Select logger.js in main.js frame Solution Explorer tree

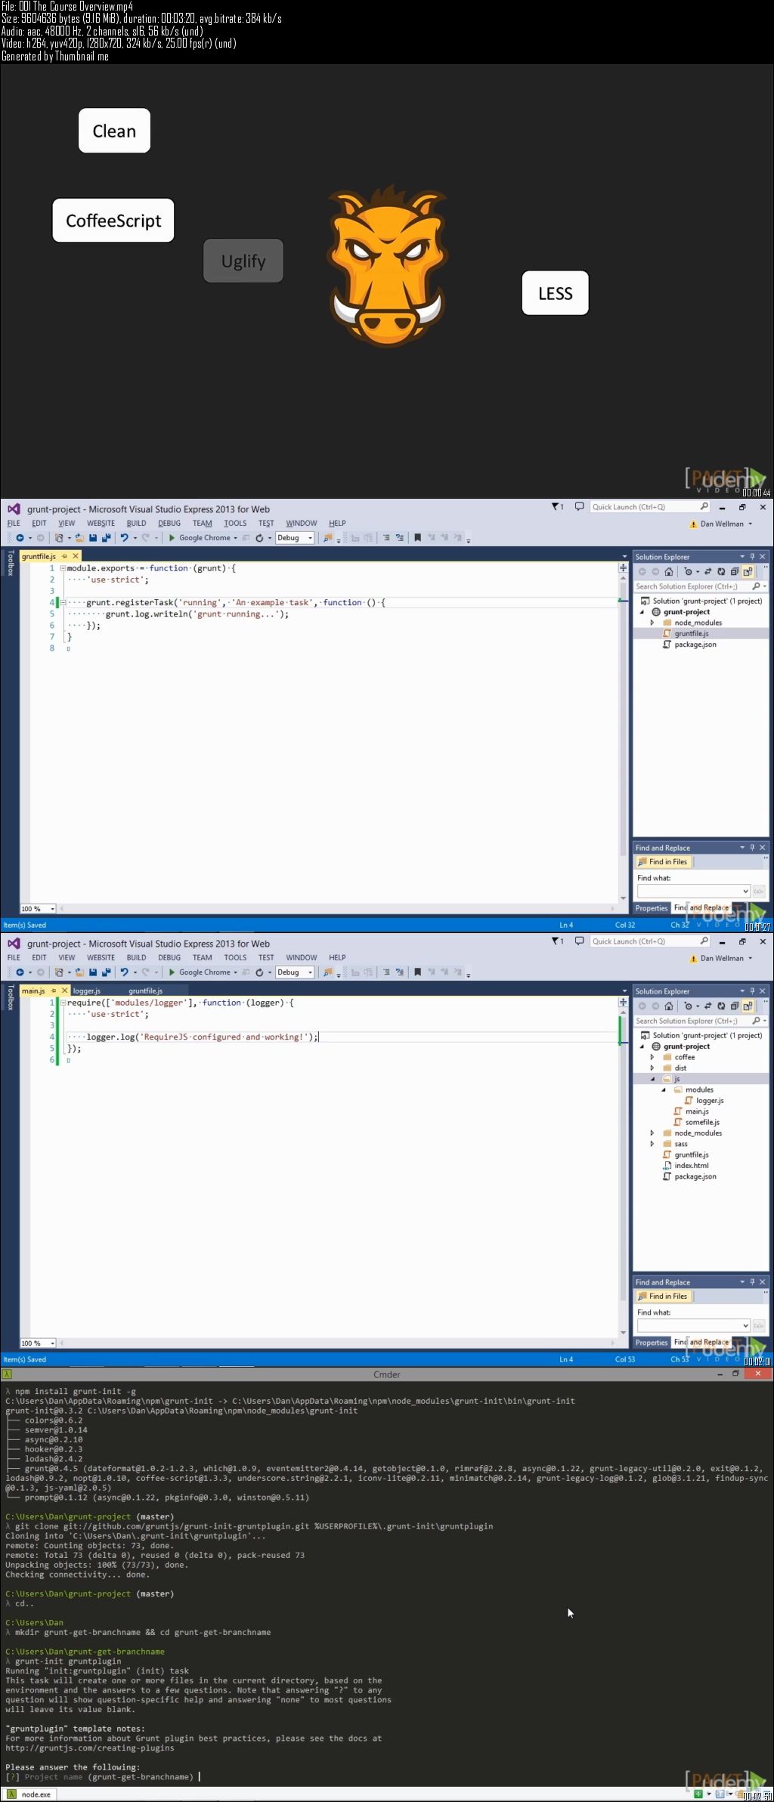point(710,1100)
